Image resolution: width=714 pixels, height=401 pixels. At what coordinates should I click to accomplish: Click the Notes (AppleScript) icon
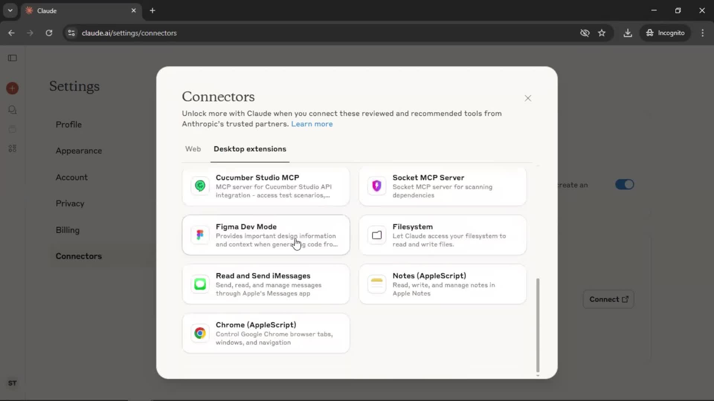pyautogui.click(x=377, y=284)
